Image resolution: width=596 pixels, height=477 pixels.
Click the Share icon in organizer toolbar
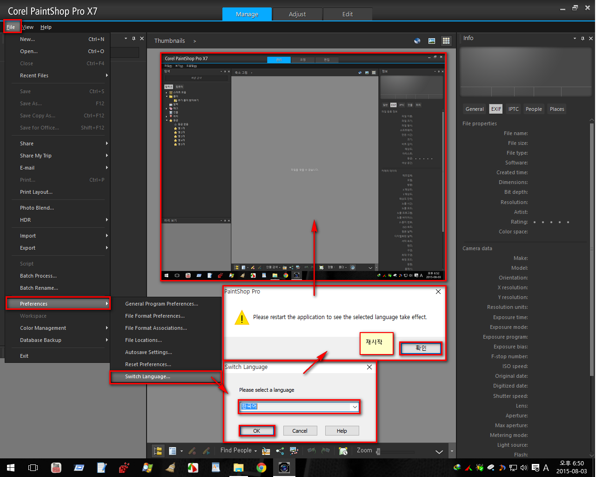[280, 451]
